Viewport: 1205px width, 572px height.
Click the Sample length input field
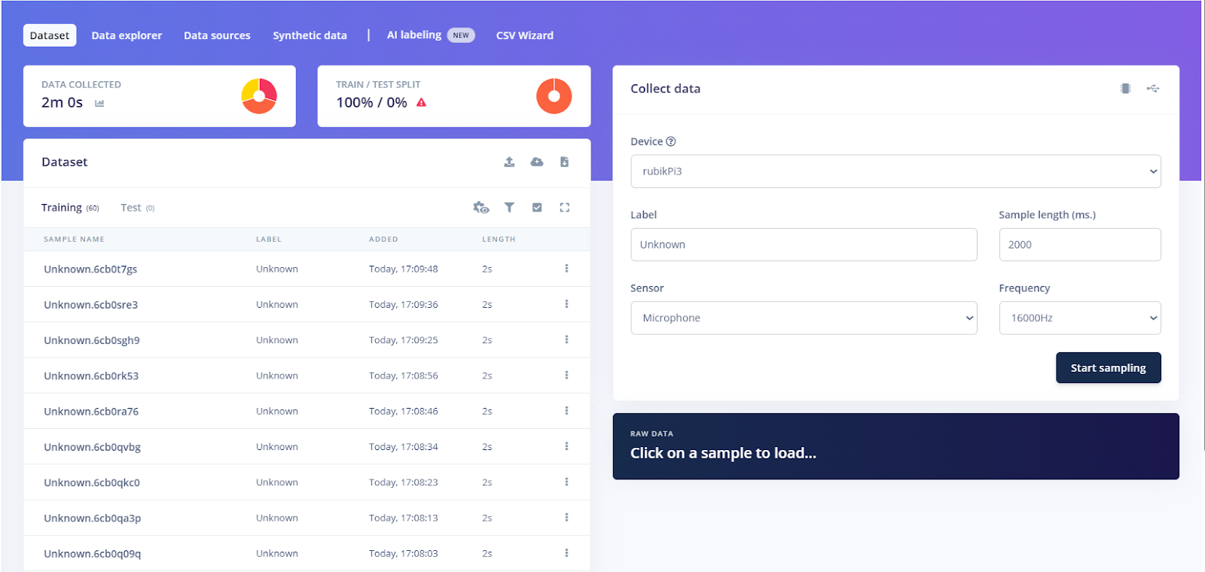point(1078,245)
